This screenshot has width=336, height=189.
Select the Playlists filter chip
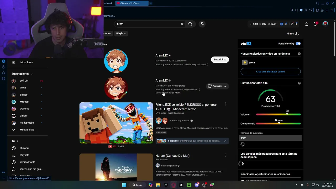point(121,34)
